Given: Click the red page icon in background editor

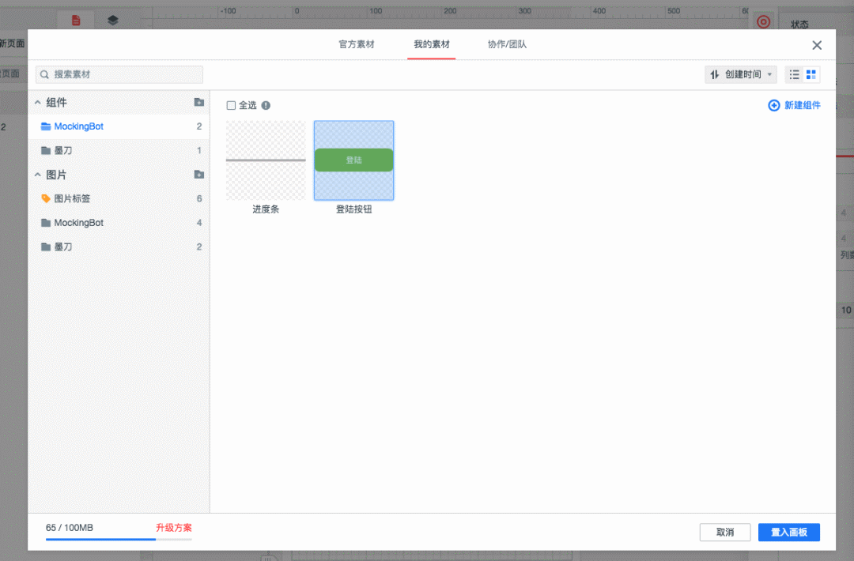Looking at the screenshot, I should coord(76,20).
